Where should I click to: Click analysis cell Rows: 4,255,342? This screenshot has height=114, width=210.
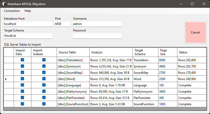(x=111, y=66)
